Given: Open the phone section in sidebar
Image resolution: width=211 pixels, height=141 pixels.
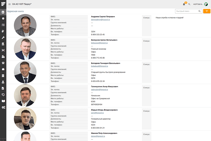Looking at the screenshot, I should tap(3, 63).
